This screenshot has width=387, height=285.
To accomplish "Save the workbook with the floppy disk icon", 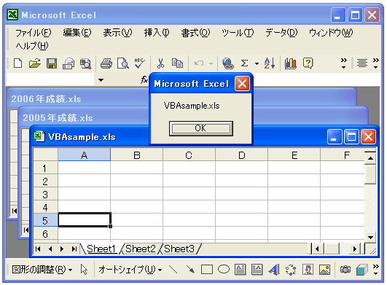I will pos(52,63).
